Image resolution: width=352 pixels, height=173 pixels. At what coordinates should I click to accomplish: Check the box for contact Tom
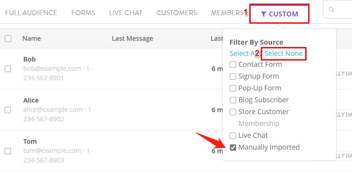(x=8, y=151)
